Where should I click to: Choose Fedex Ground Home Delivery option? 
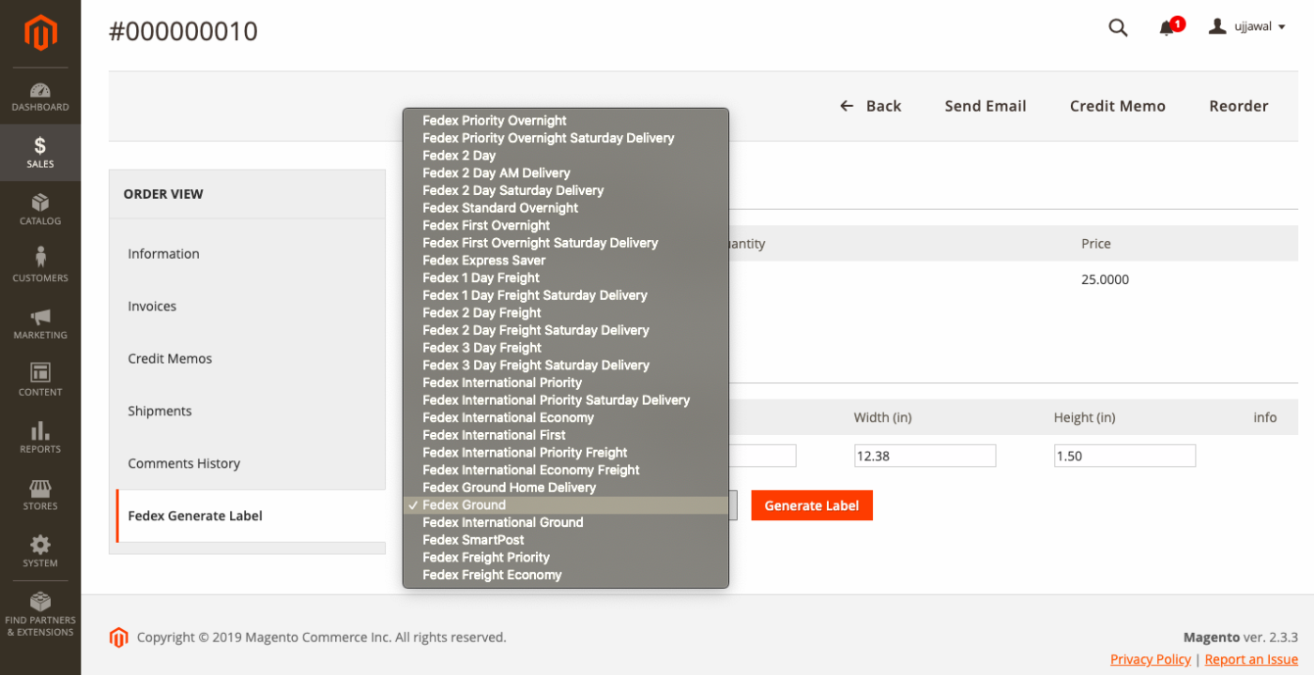pos(566,487)
